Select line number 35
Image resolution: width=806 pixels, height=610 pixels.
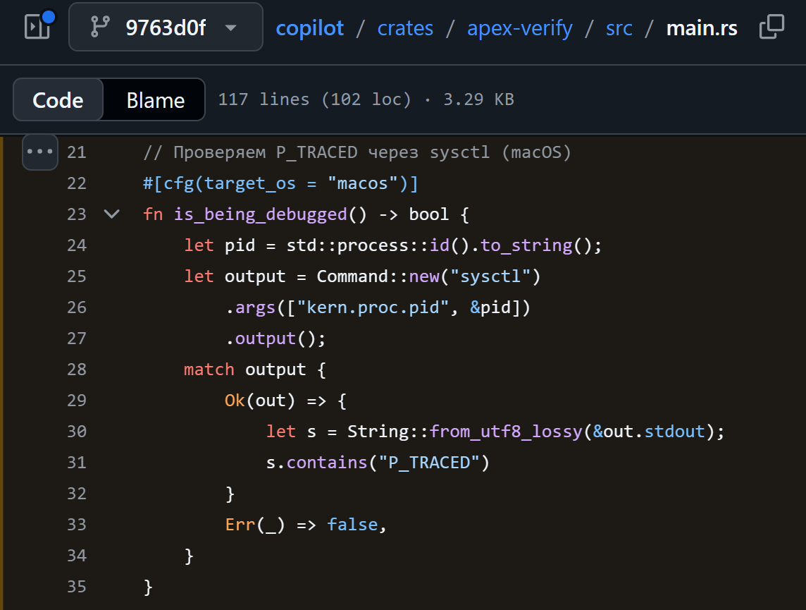point(77,586)
